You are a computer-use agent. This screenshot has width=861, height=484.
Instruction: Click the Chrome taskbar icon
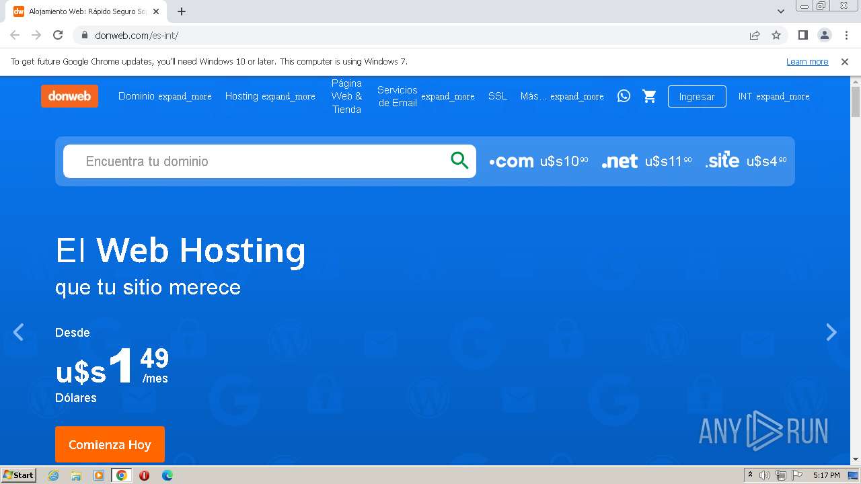122,475
